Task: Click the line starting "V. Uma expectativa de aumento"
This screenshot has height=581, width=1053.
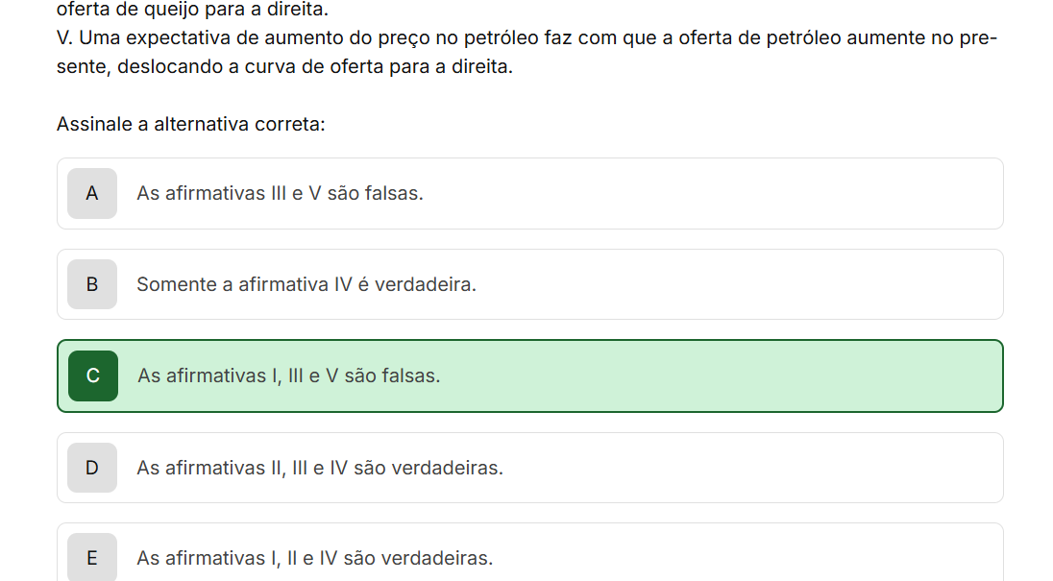Action: [526, 39]
